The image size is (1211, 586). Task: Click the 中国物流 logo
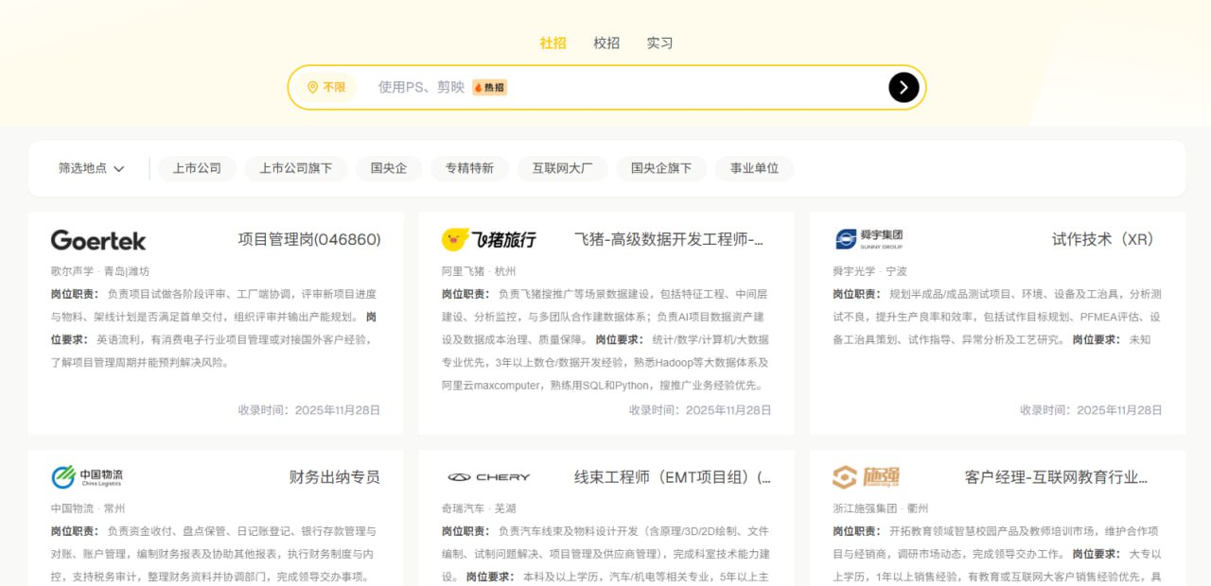pyautogui.click(x=88, y=477)
